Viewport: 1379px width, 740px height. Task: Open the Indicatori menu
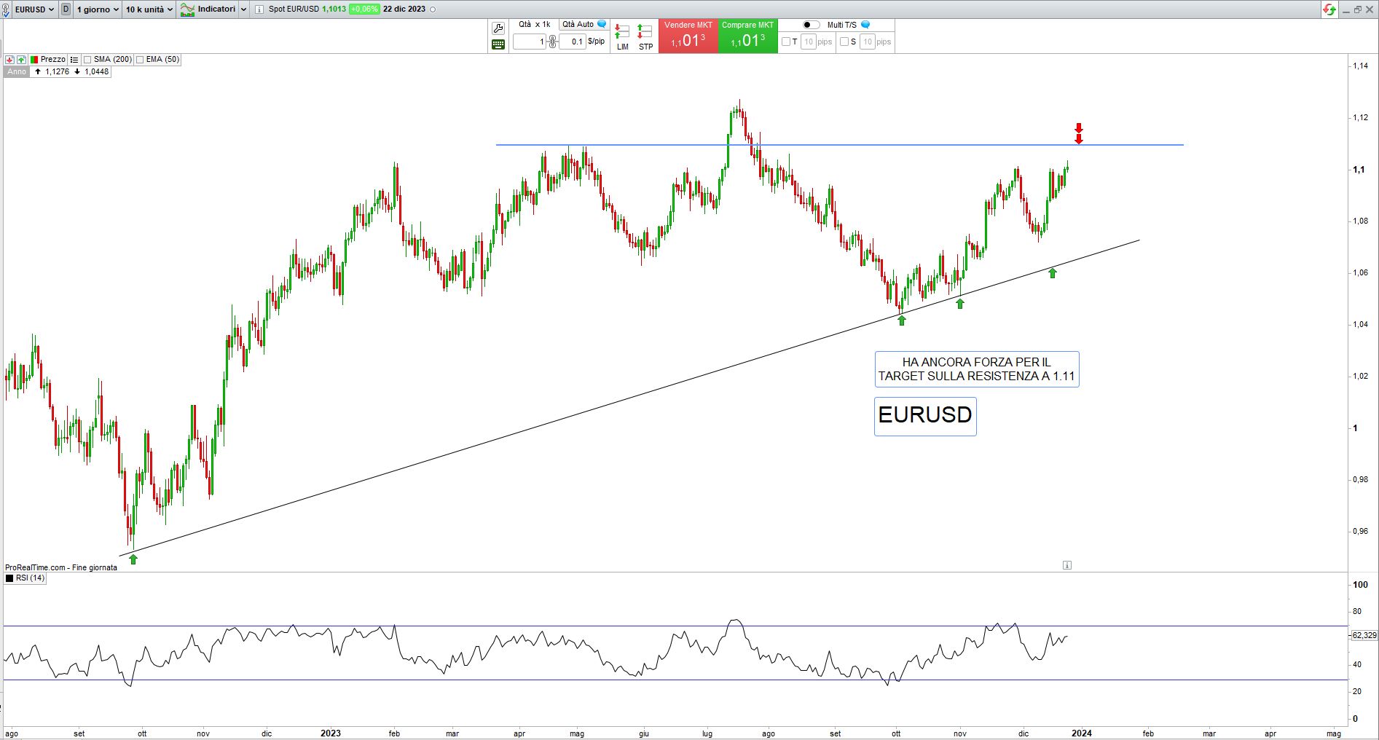pos(209,9)
